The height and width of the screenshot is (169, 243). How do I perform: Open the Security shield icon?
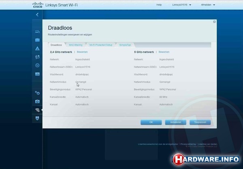point(37,118)
